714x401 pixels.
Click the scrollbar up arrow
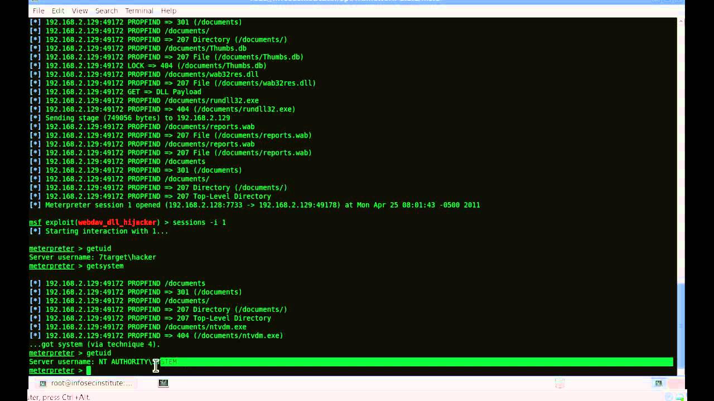[x=681, y=21]
